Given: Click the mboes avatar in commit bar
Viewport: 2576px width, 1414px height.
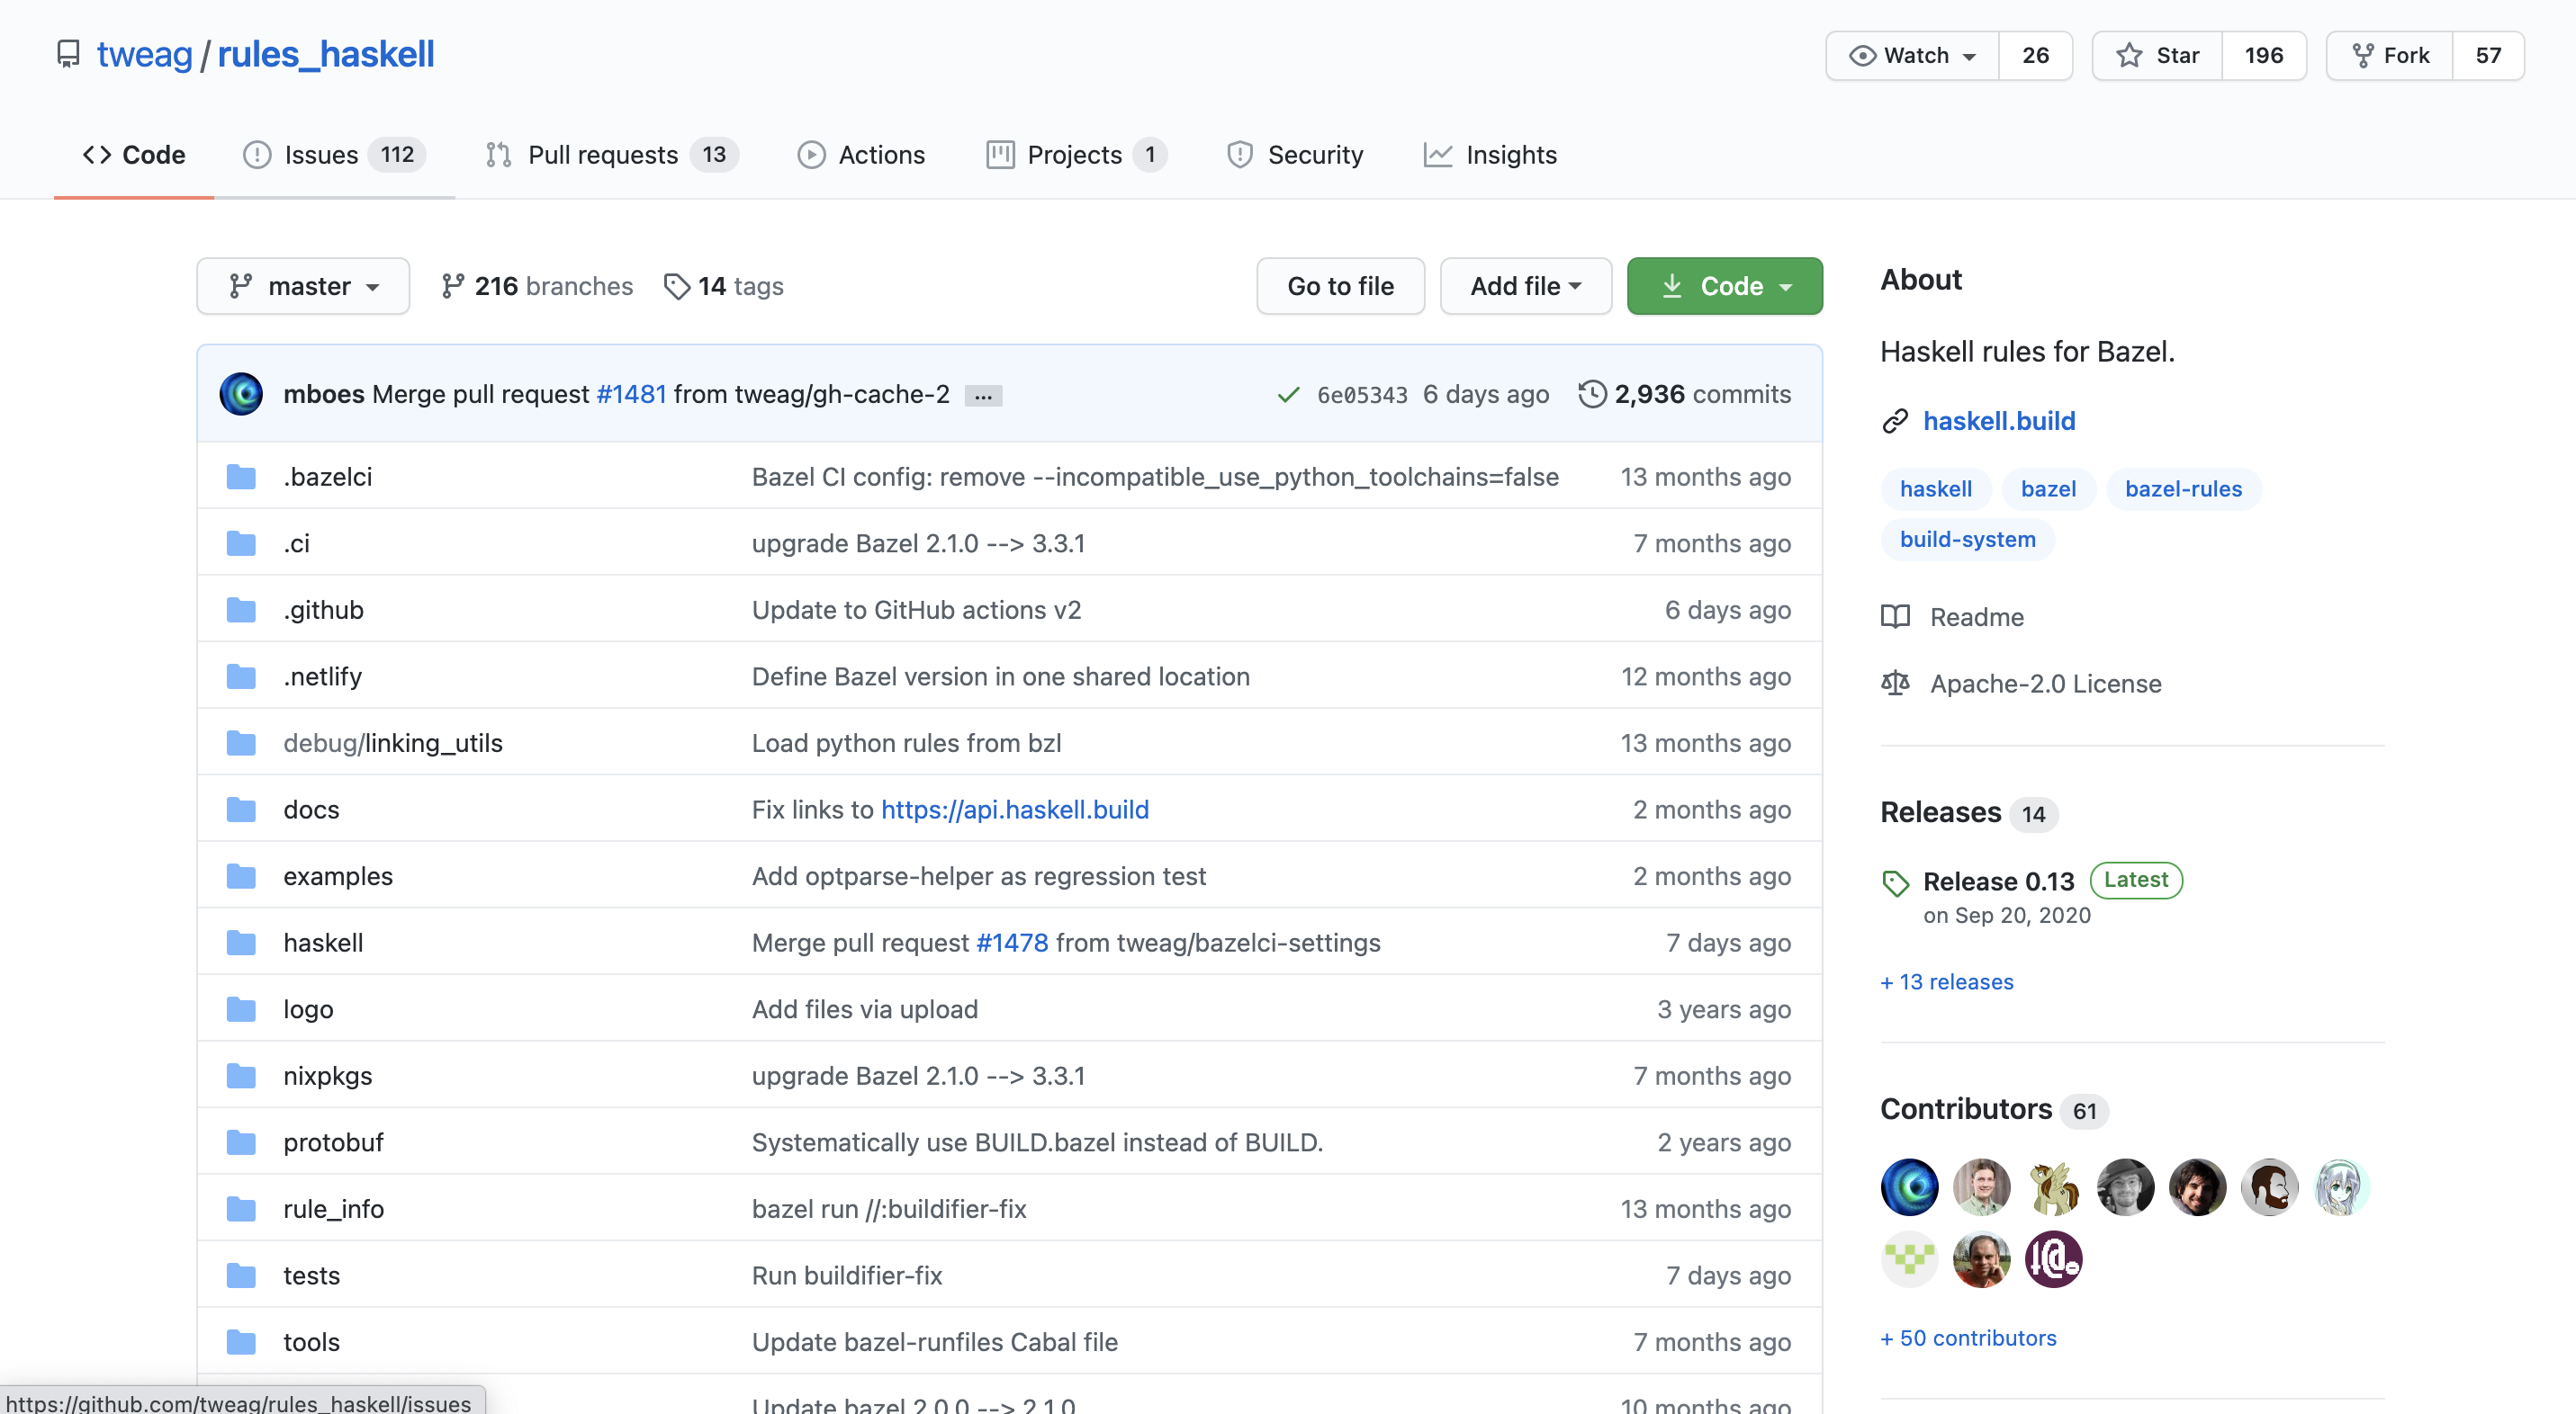Looking at the screenshot, I should [x=241, y=394].
